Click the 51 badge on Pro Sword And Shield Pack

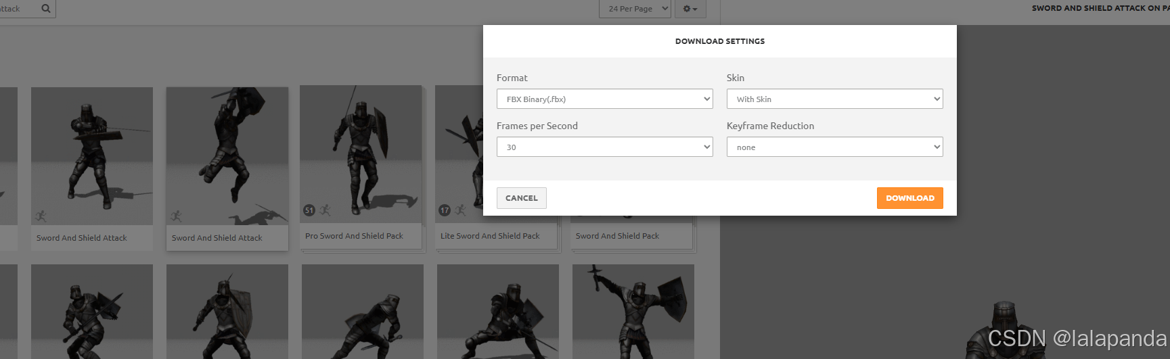pos(309,210)
